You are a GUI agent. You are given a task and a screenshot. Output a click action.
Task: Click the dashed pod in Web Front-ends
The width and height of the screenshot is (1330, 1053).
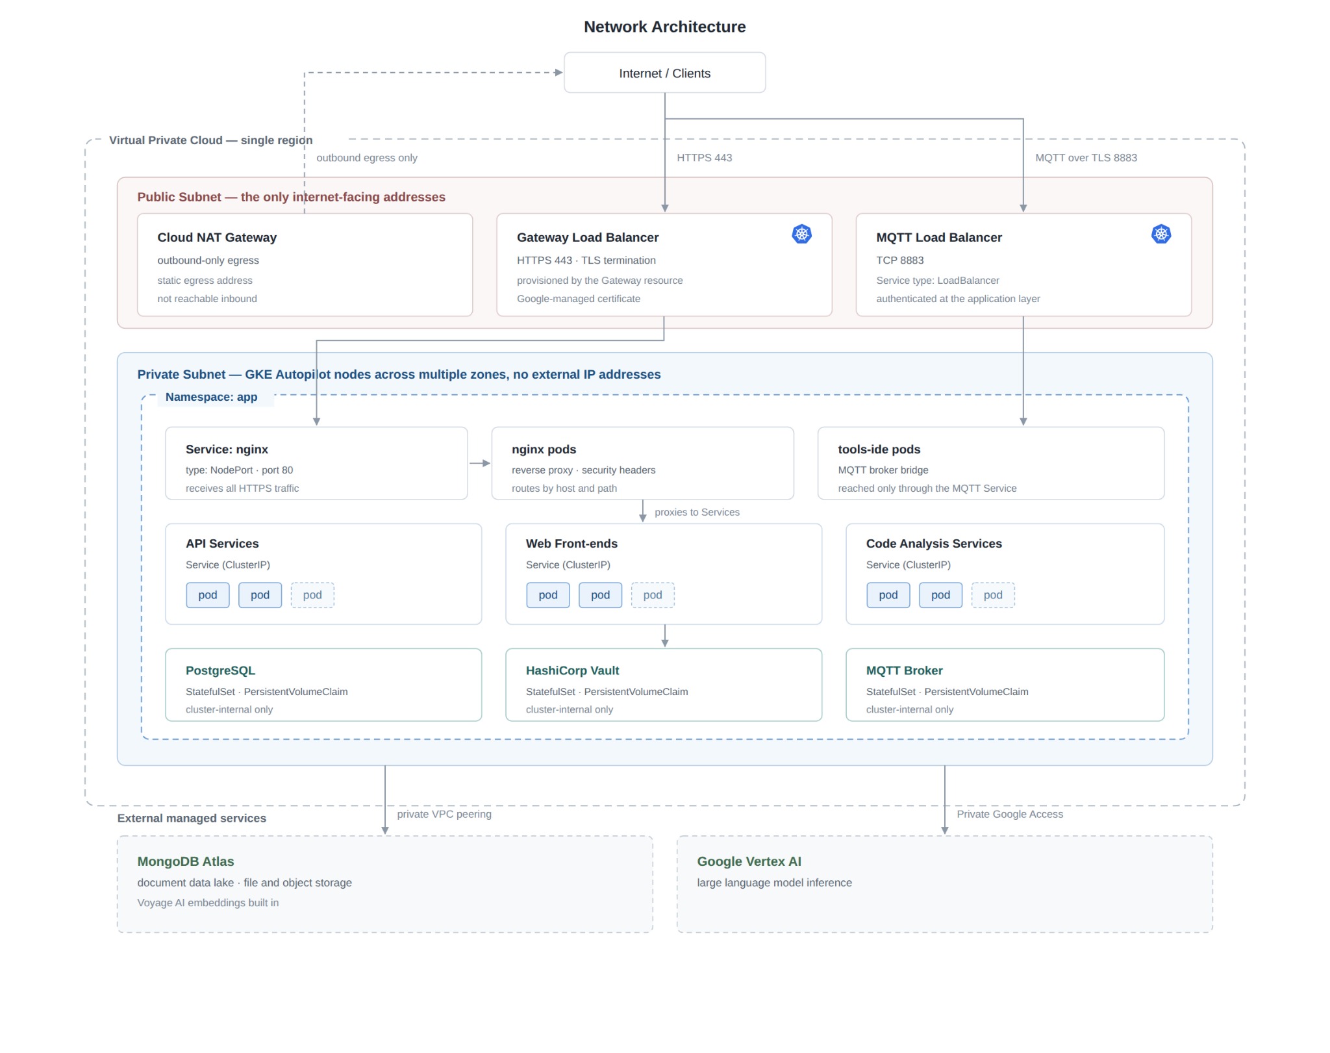tap(653, 595)
